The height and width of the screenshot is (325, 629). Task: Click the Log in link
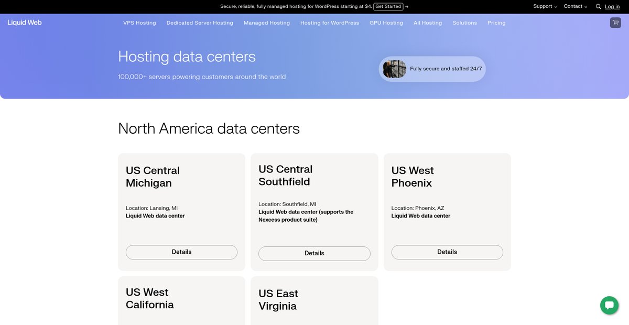(612, 7)
